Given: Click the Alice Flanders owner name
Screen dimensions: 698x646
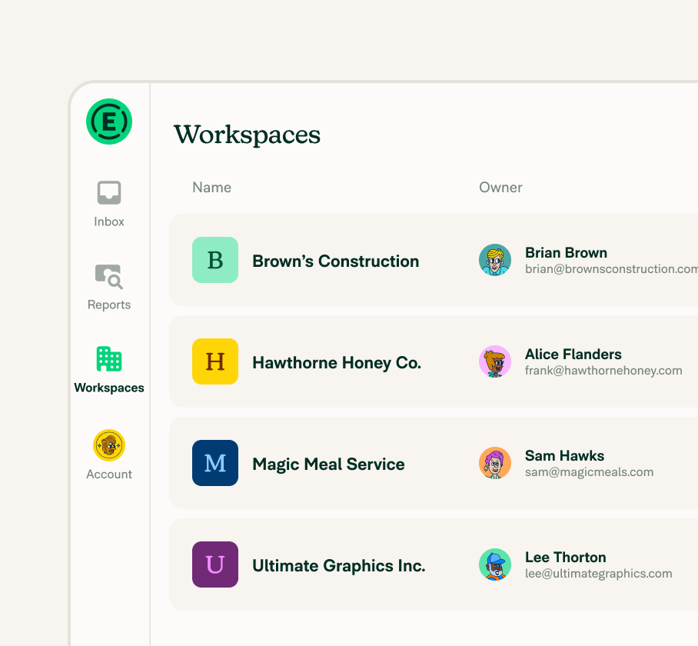Looking at the screenshot, I should pyautogui.click(x=573, y=355).
